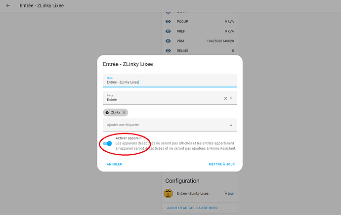Screen dimensions: 341x215
Task: Clear the Pièce field with X icon
Action: coord(225,98)
